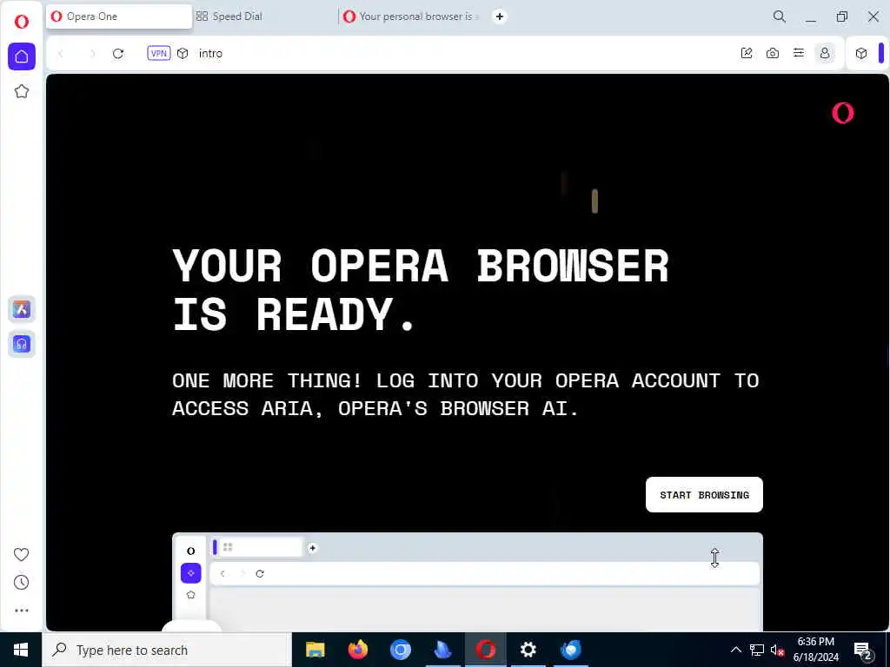Open the clock showing 6:36 PM

pos(815,650)
